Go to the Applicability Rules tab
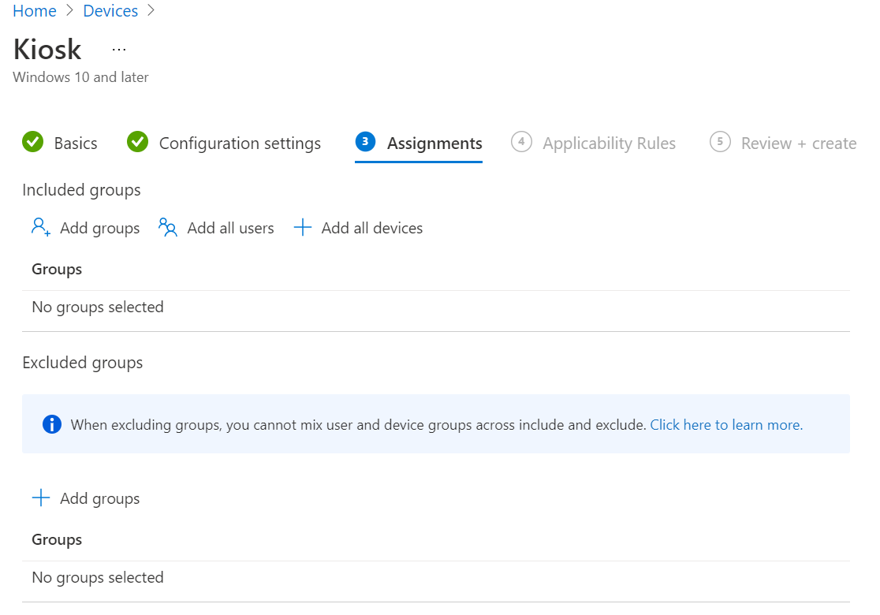The height and width of the screenshot is (615, 880). [609, 143]
